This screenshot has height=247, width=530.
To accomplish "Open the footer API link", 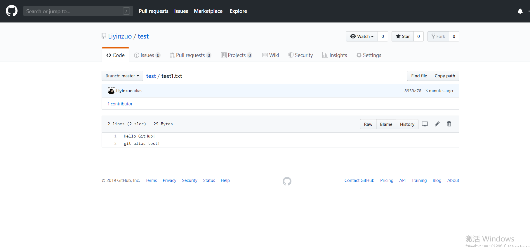I will click(402, 180).
